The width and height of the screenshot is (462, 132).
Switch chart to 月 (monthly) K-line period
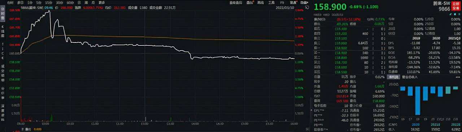point(93,3)
